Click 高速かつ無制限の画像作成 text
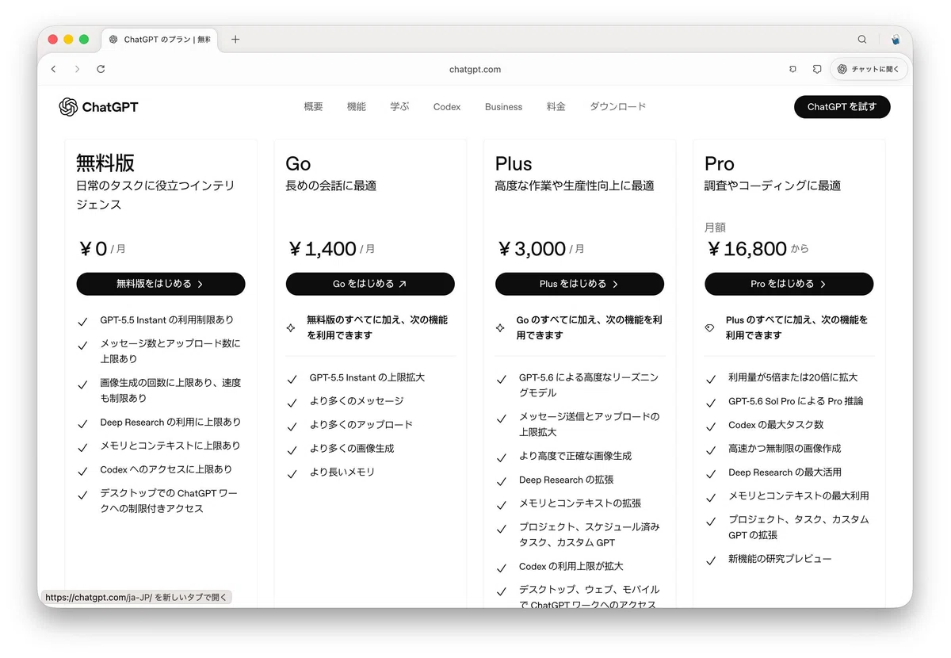The image size is (951, 658). click(785, 449)
